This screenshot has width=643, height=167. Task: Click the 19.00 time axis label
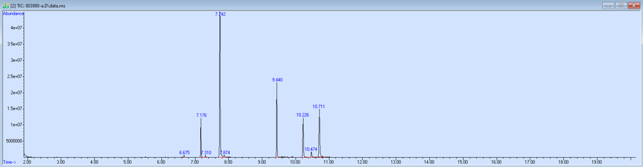click(597, 162)
